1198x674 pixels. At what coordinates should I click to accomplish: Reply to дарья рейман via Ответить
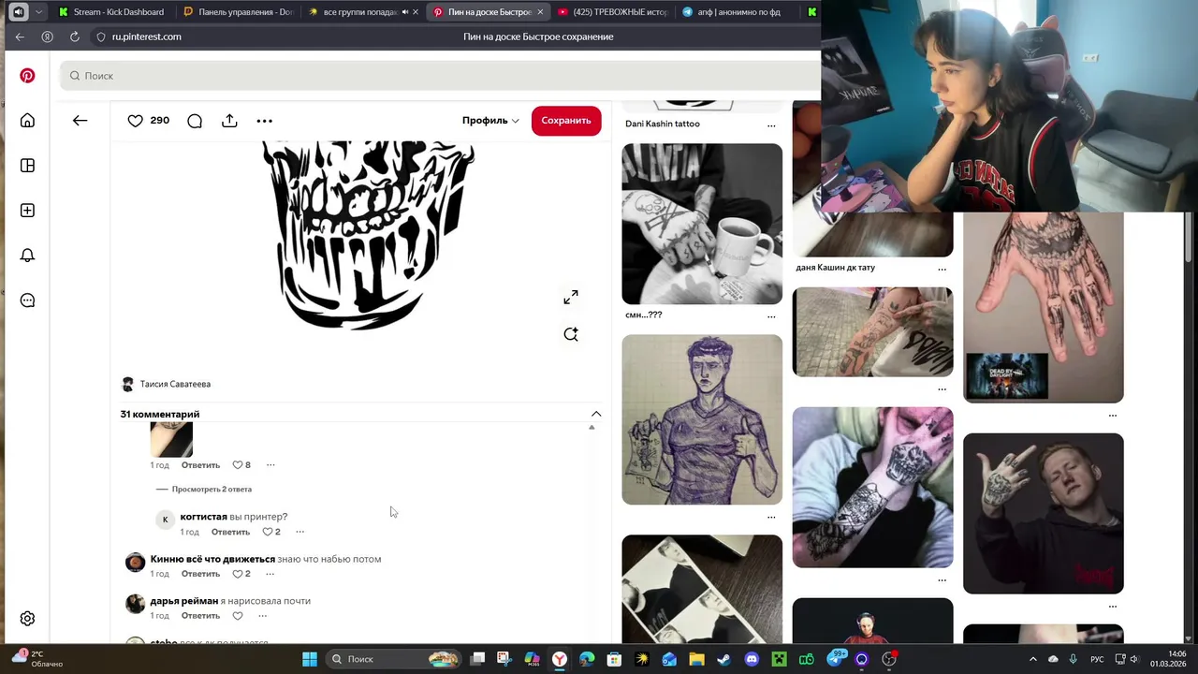pyautogui.click(x=200, y=616)
